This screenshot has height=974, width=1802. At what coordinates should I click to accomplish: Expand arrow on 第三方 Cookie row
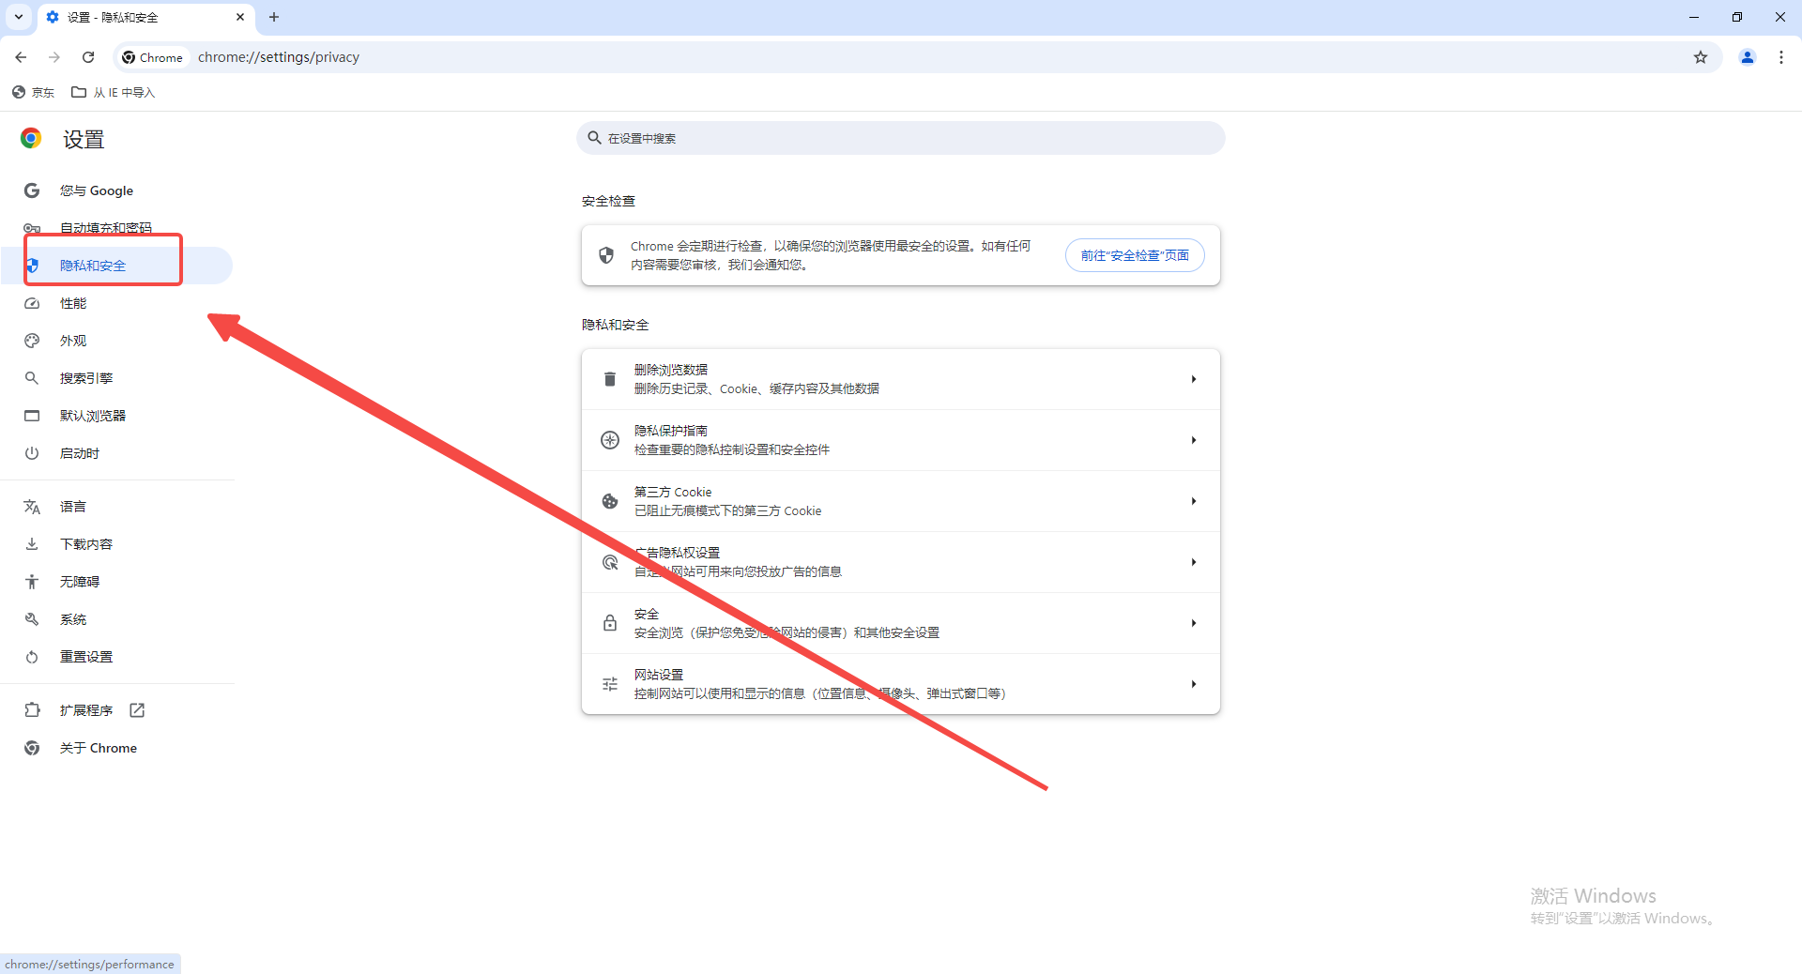pyautogui.click(x=1194, y=501)
